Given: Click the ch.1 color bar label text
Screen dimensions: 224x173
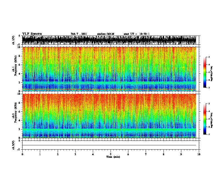Looking at the screenshot, I should (x=212, y=73).
